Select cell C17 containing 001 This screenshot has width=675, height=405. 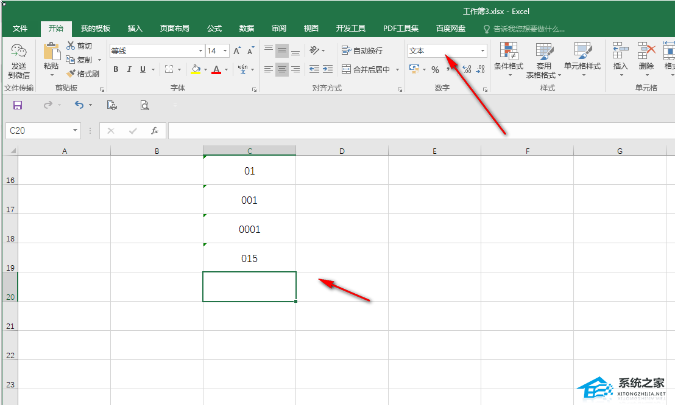249,200
